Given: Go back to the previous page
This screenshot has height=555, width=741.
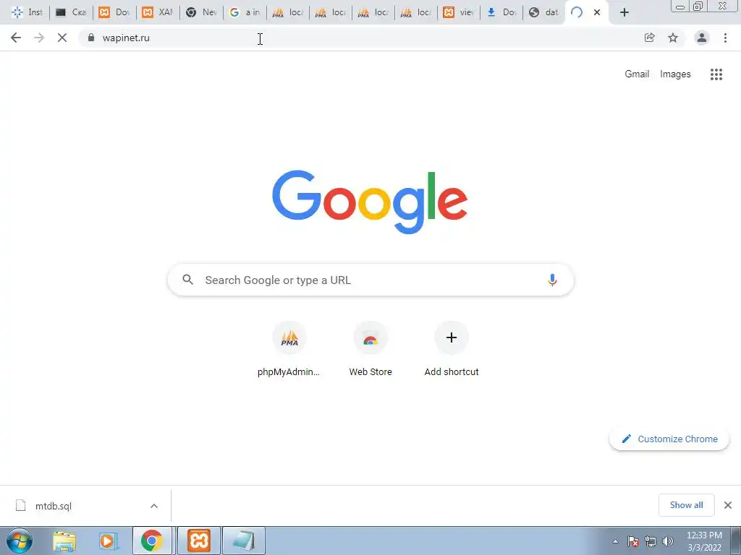Looking at the screenshot, I should click(16, 38).
